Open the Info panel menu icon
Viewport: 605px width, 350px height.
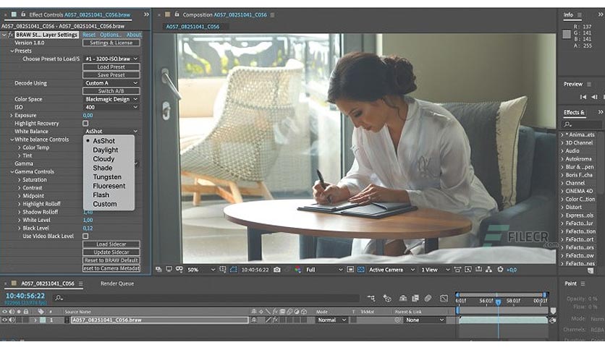click(579, 14)
